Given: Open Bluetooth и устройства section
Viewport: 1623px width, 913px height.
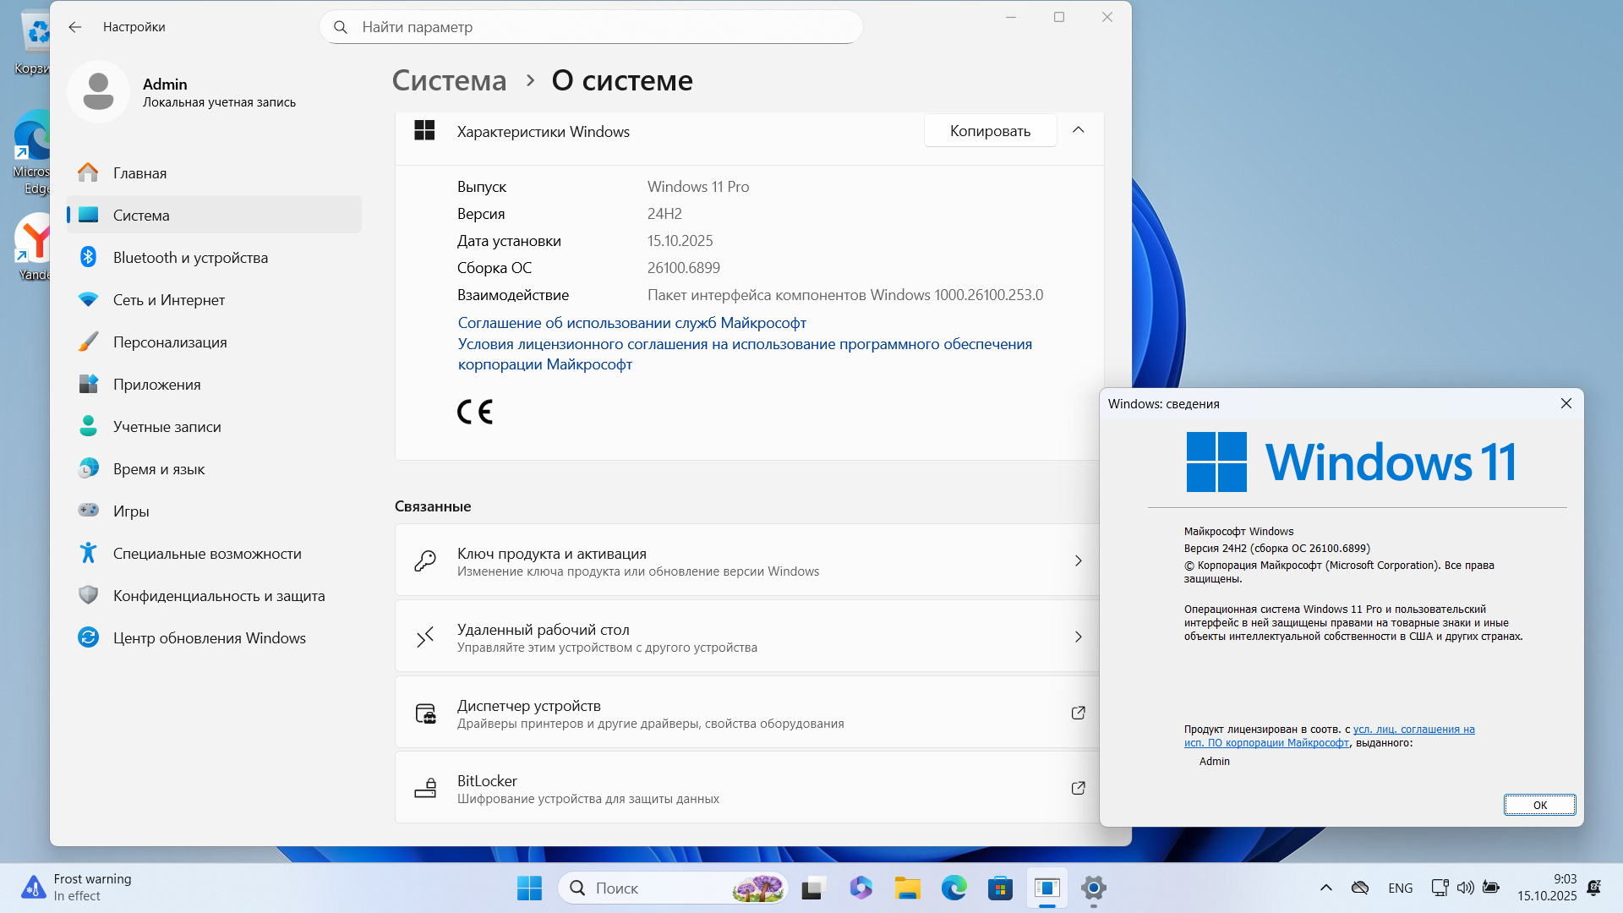Looking at the screenshot, I should click(190, 258).
